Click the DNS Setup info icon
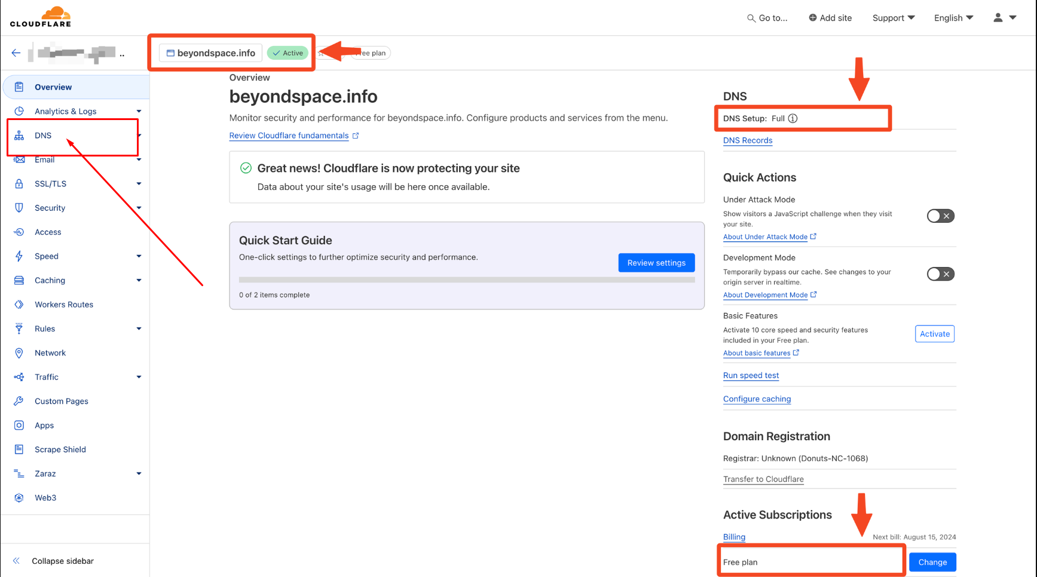 pos(793,118)
